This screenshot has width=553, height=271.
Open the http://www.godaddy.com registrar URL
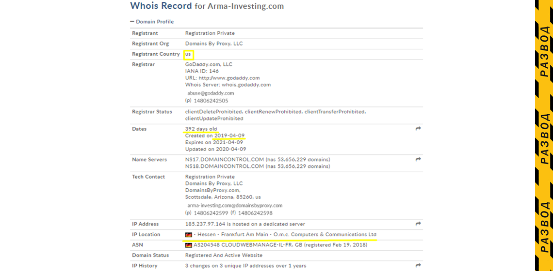tap(229, 78)
